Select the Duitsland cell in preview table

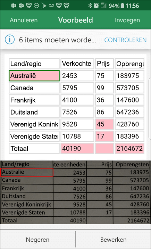34,112
